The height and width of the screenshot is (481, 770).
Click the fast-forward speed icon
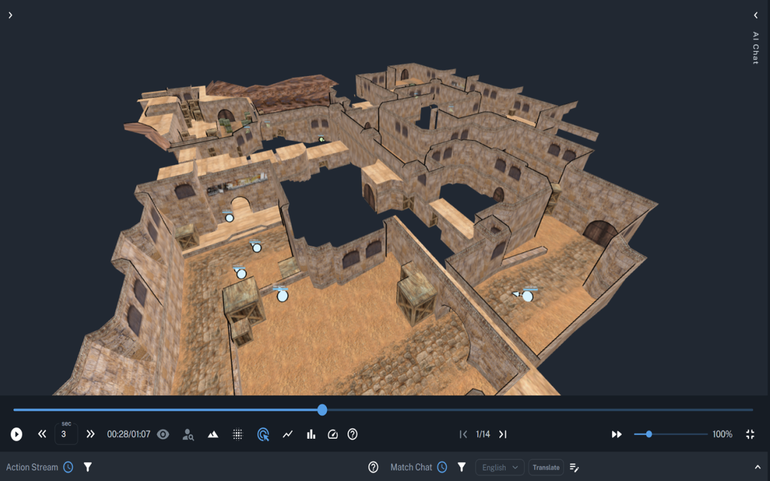(x=617, y=434)
